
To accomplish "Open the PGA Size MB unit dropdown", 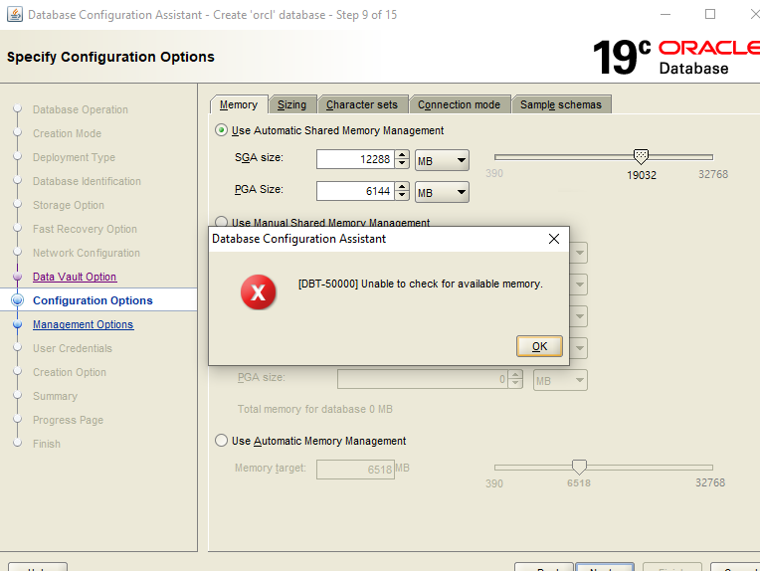I will tap(442, 192).
